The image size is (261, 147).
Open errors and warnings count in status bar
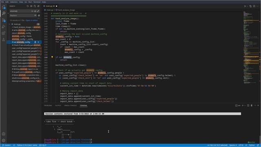[42, 145]
